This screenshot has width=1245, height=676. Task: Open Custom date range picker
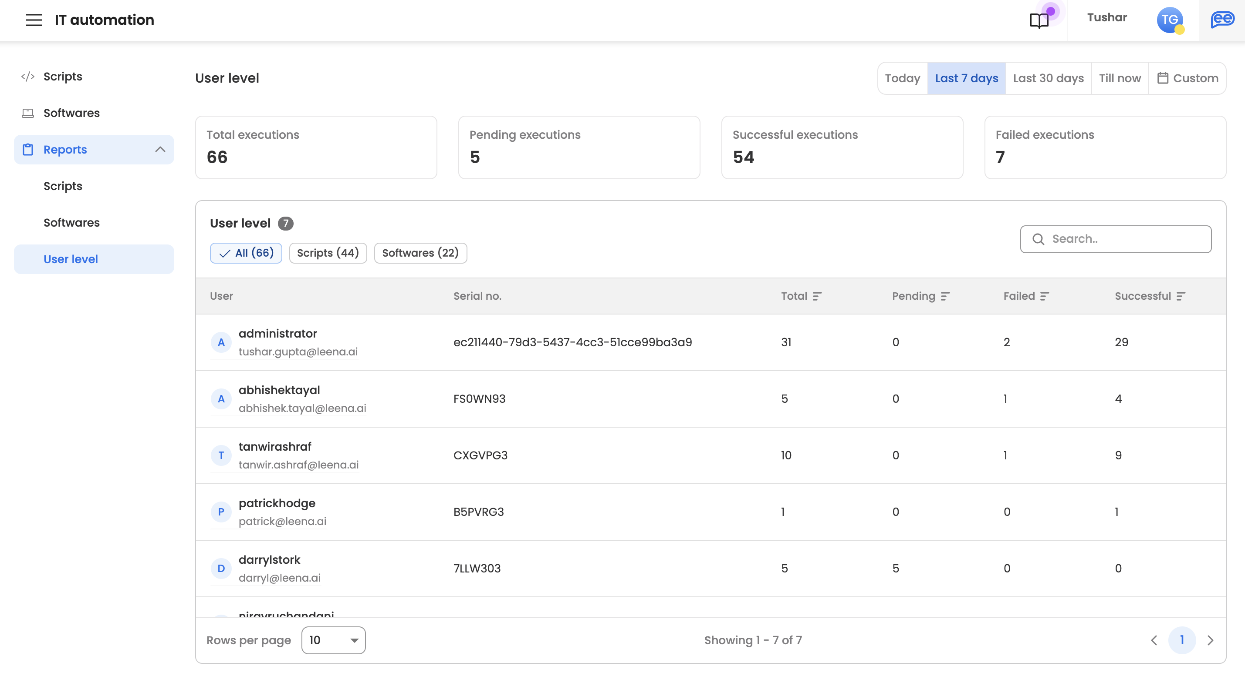[x=1187, y=78]
